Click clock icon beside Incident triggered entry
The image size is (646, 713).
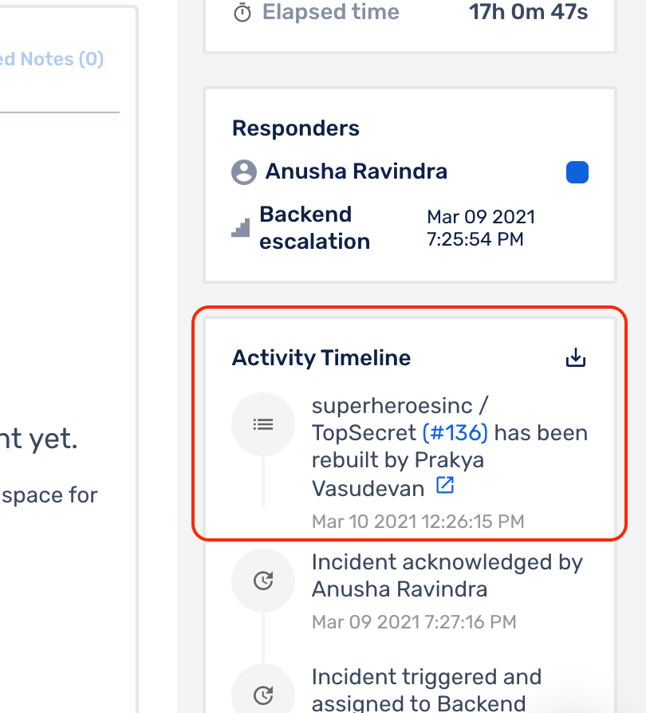click(263, 695)
